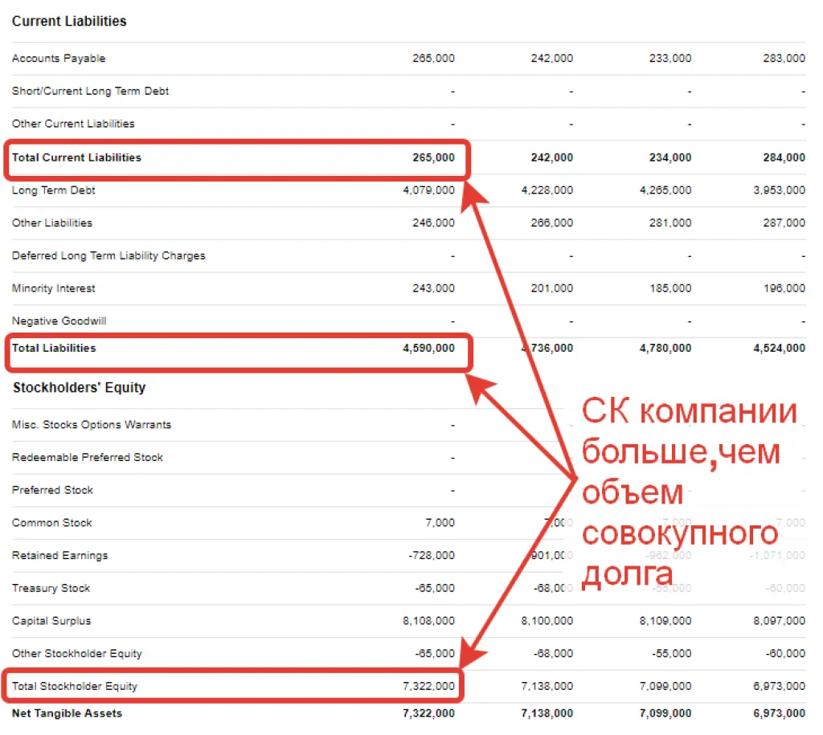Click the Other Liabilities row label
The width and height of the screenshot is (823, 735).
click(52, 223)
